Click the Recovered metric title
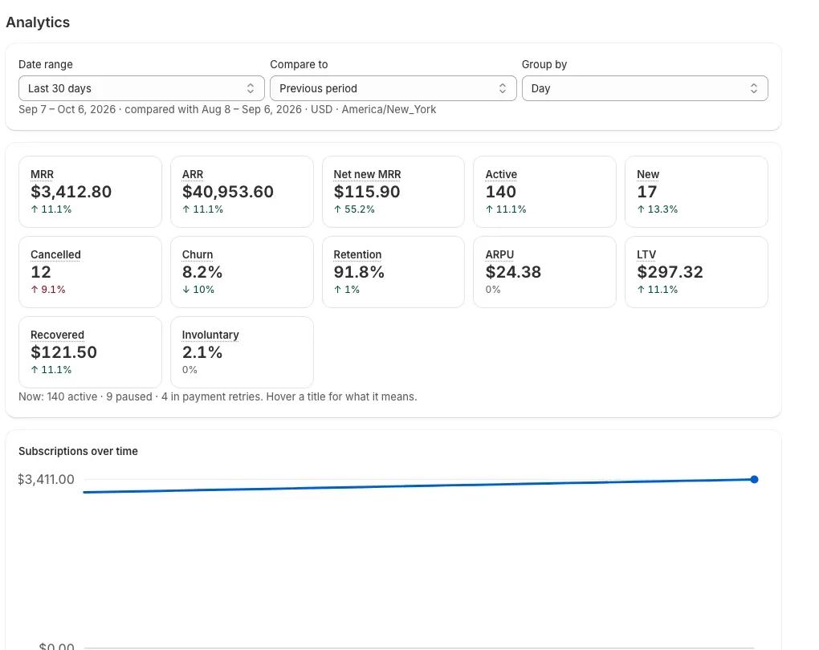 (x=58, y=335)
